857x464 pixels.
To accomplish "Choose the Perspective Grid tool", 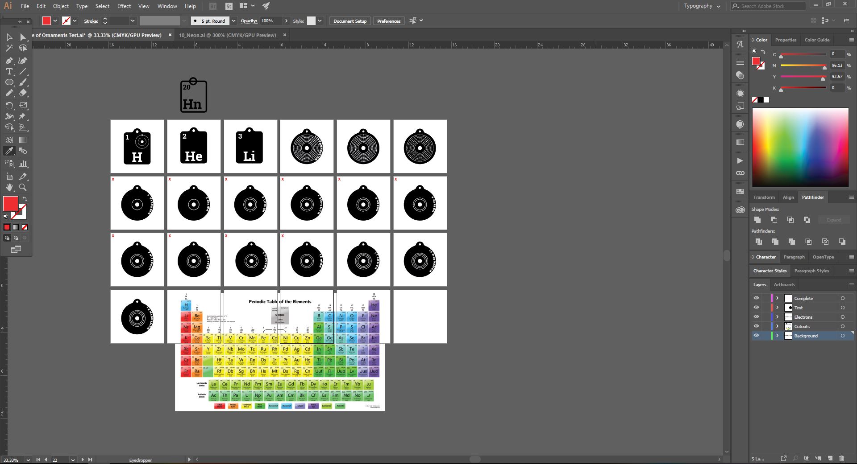I will pyautogui.click(x=23, y=127).
